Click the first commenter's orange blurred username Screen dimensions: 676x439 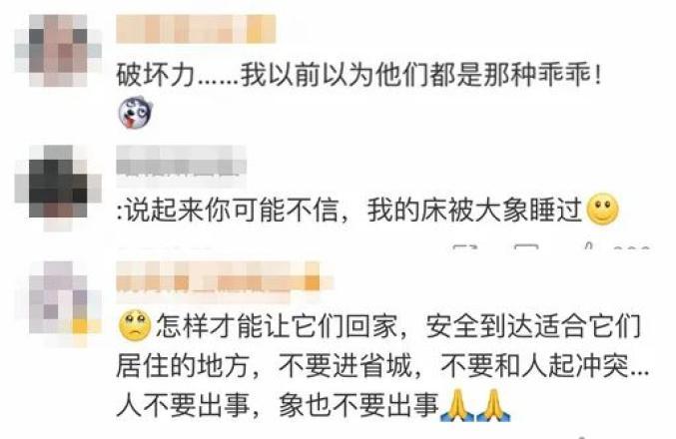pos(196,29)
